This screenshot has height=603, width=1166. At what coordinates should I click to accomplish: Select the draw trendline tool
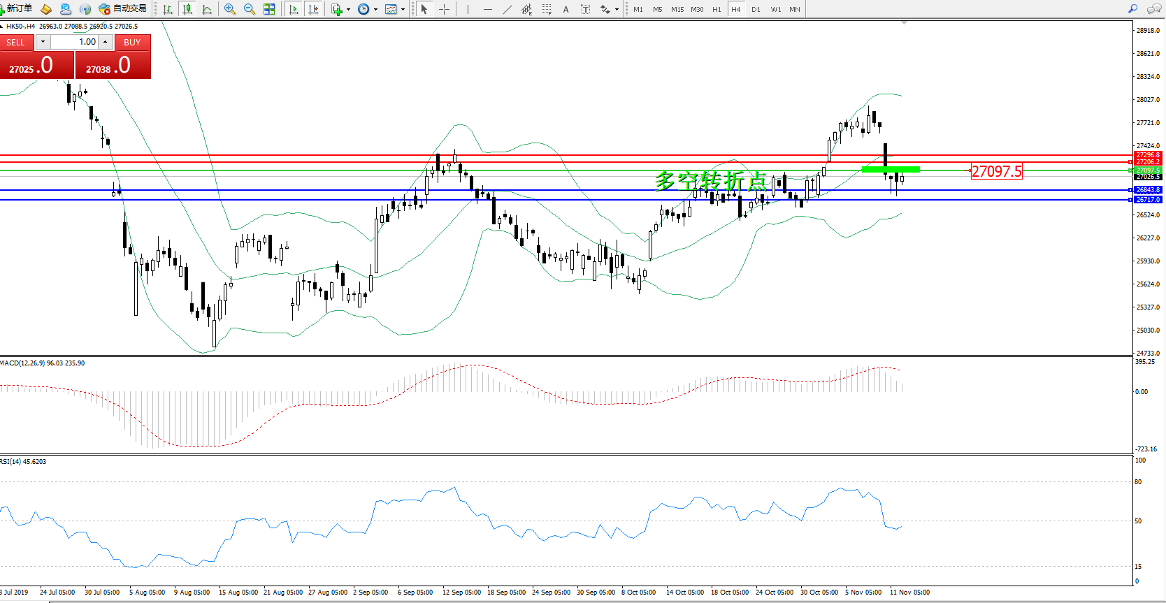[x=507, y=9]
